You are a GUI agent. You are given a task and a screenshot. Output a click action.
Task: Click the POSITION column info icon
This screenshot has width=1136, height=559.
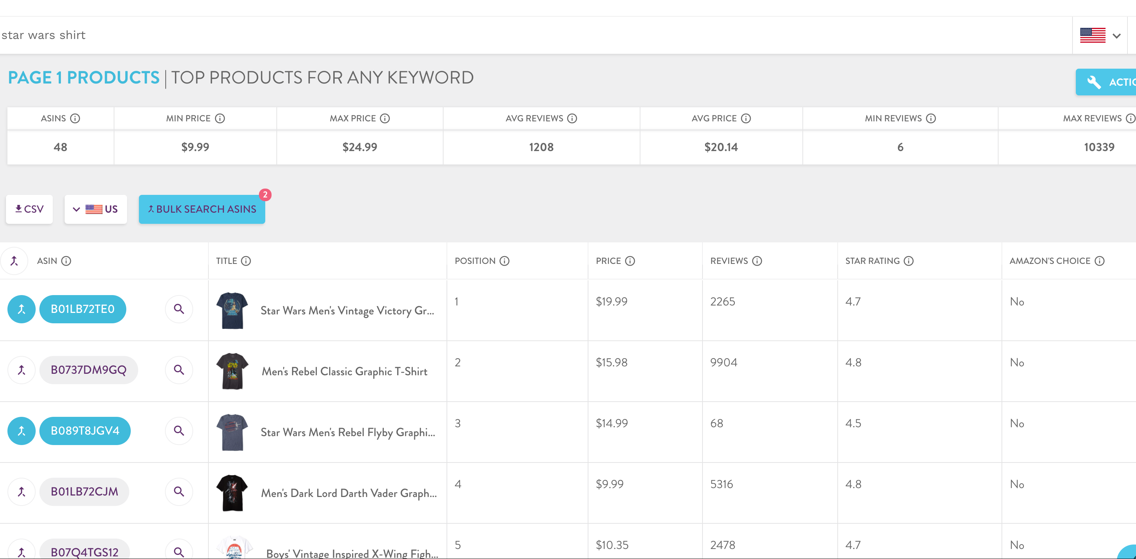pyautogui.click(x=504, y=261)
